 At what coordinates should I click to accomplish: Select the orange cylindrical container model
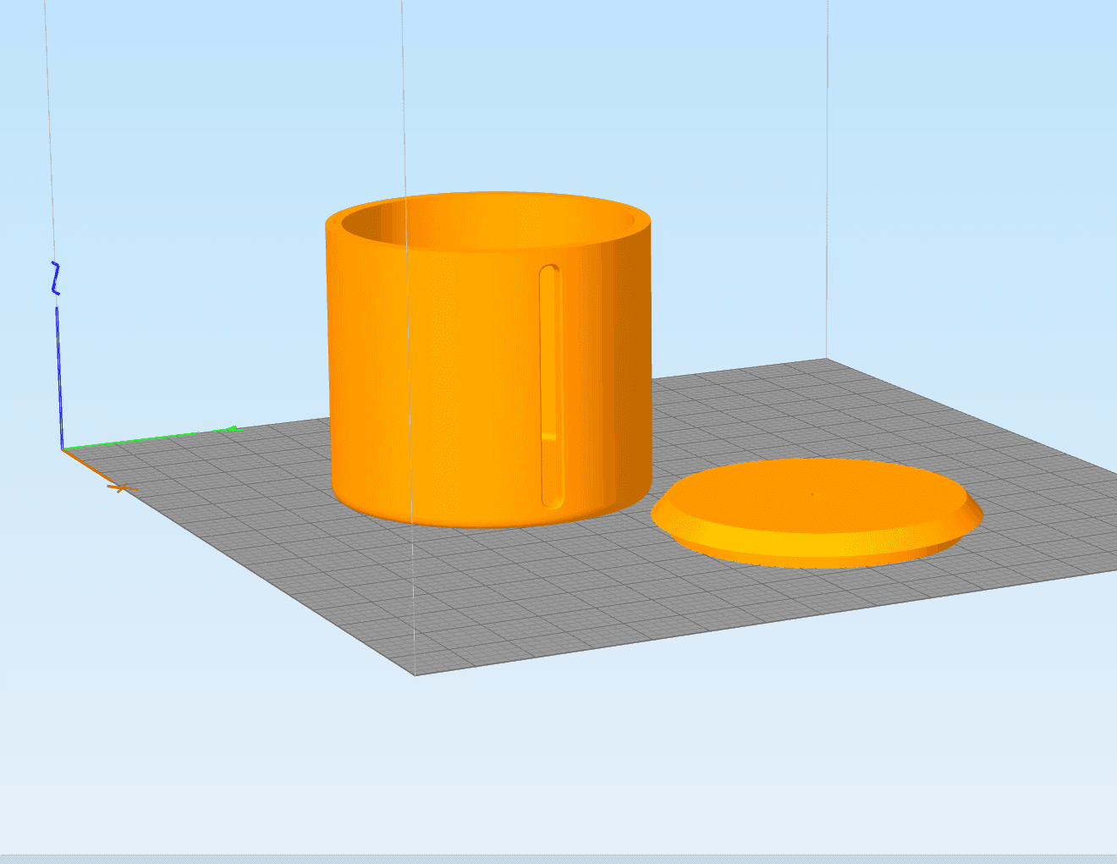point(488,360)
